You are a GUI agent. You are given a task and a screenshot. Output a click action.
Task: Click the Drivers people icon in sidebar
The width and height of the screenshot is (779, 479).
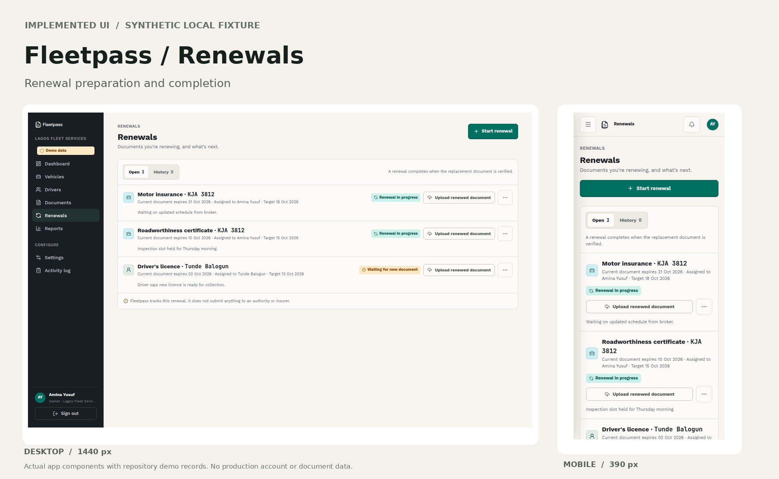point(38,190)
